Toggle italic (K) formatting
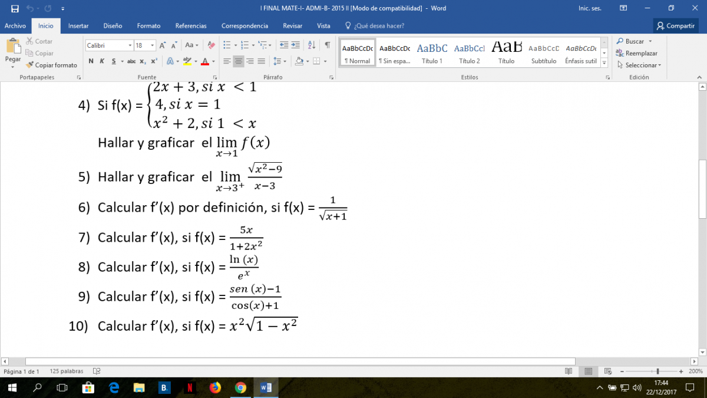 [102, 61]
